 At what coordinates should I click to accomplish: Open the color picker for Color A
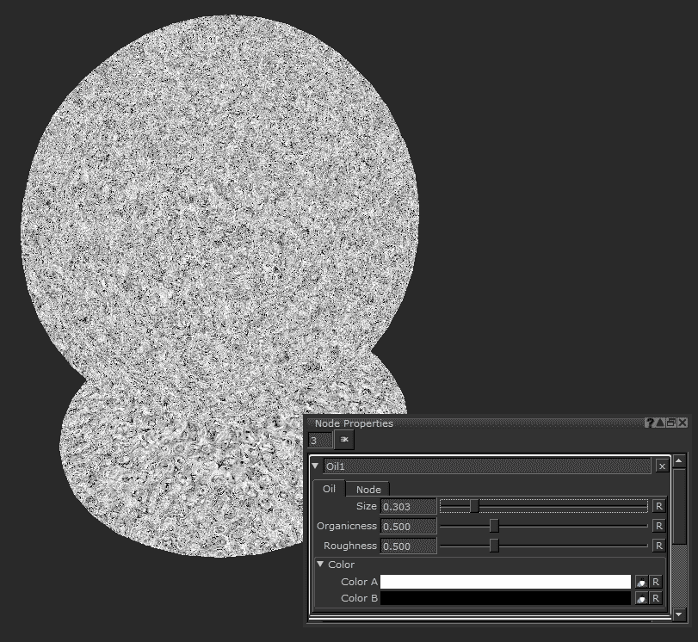tap(641, 583)
